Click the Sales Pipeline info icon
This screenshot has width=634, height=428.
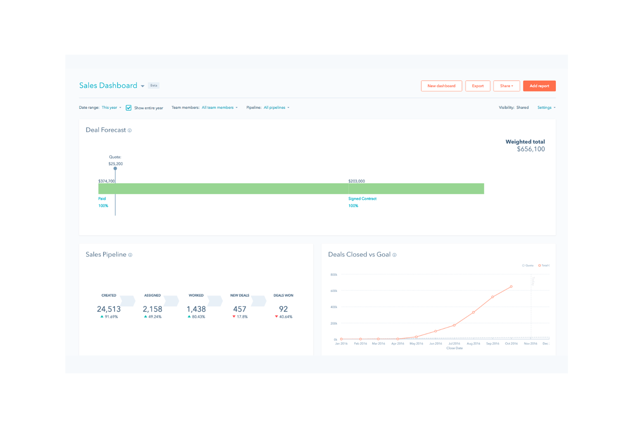point(130,255)
